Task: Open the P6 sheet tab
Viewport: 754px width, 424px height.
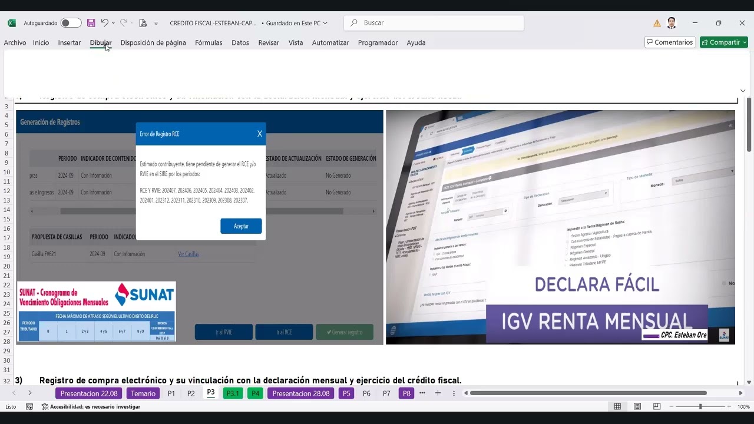Action: tap(366, 393)
